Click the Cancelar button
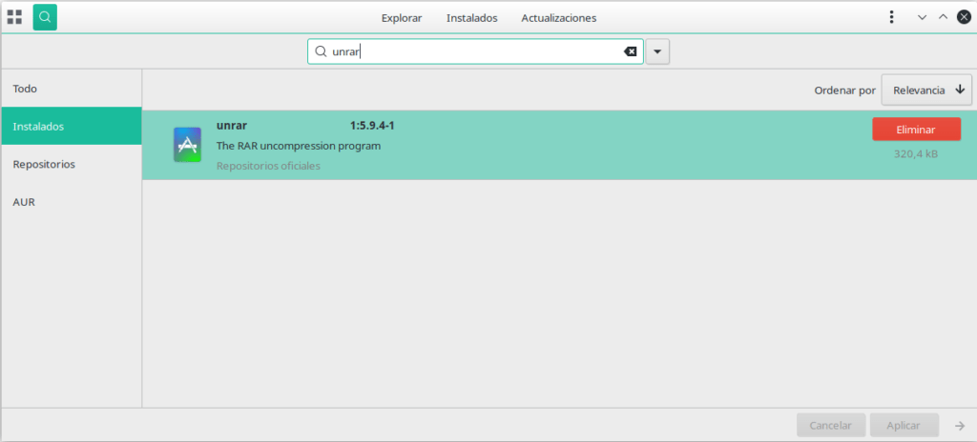 (831, 426)
